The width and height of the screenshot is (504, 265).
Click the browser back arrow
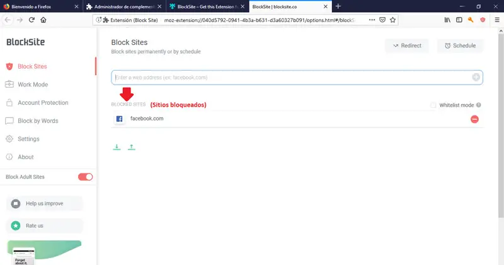click(8, 20)
